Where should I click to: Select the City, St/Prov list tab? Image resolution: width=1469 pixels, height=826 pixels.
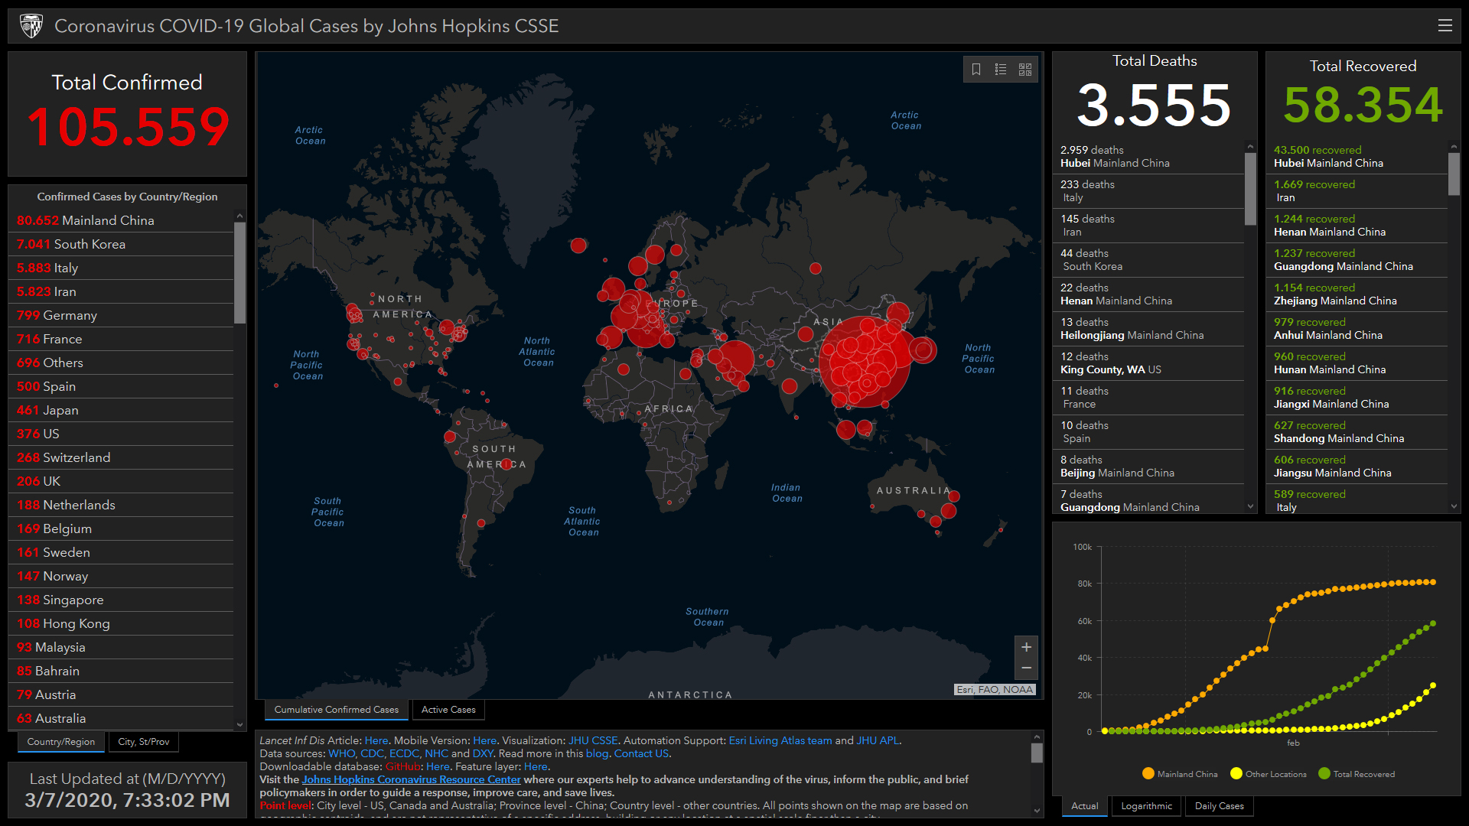pyautogui.click(x=144, y=742)
